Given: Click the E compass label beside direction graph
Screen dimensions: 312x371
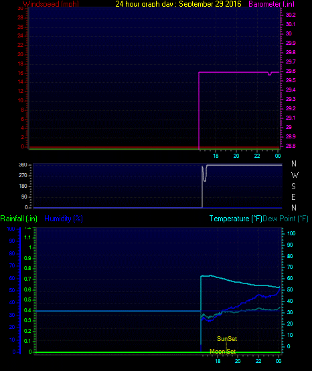Looking at the screenshot, I should (x=293, y=197).
